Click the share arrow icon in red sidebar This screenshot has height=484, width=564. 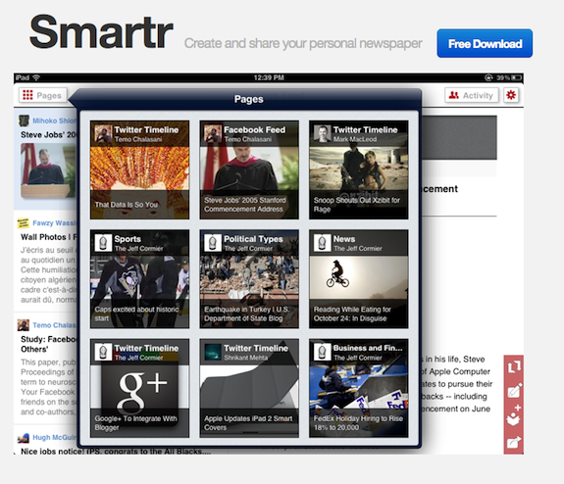coord(514,441)
